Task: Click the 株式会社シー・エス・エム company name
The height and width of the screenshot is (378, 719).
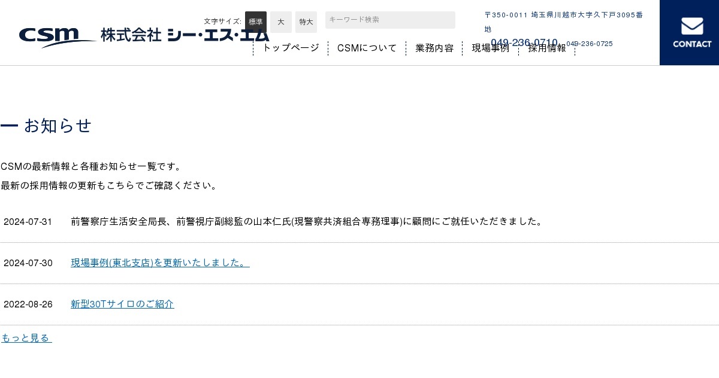Action: click(x=185, y=35)
